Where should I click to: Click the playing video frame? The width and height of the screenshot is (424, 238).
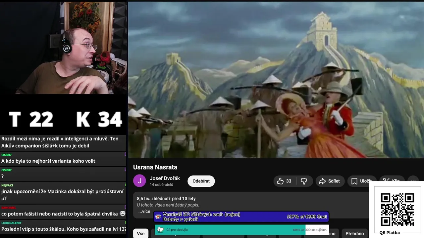coord(276,80)
